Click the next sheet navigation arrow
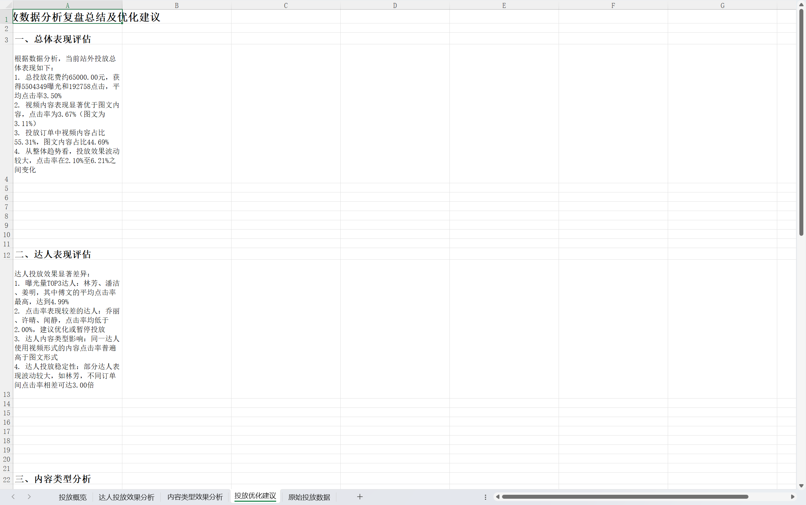 (29, 497)
